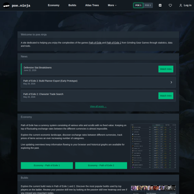Follow the View all posts link
Viewport: 194px width, 194px height.
pos(98,106)
